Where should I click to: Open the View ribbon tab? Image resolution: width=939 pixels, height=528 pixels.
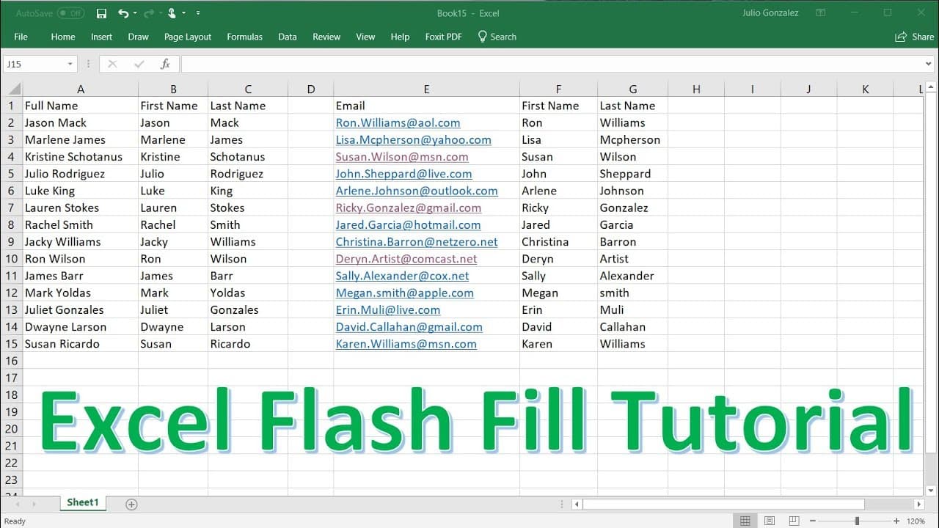[x=365, y=37]
